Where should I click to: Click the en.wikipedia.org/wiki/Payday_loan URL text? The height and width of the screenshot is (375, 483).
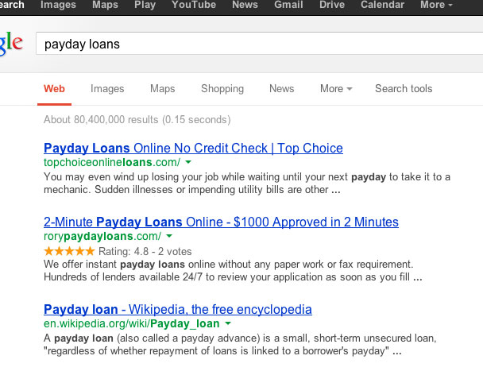pyautogui.click(x=132, y=324)
